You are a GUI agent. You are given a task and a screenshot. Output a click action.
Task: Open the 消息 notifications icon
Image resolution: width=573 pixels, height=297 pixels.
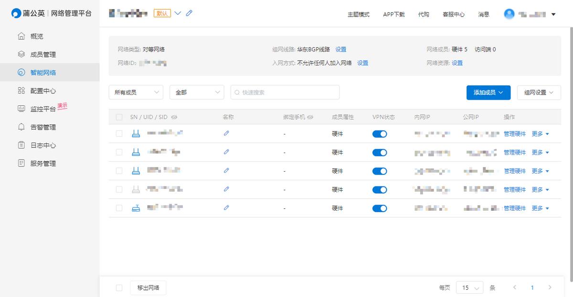pyautogui.click(x=483, y=14)
